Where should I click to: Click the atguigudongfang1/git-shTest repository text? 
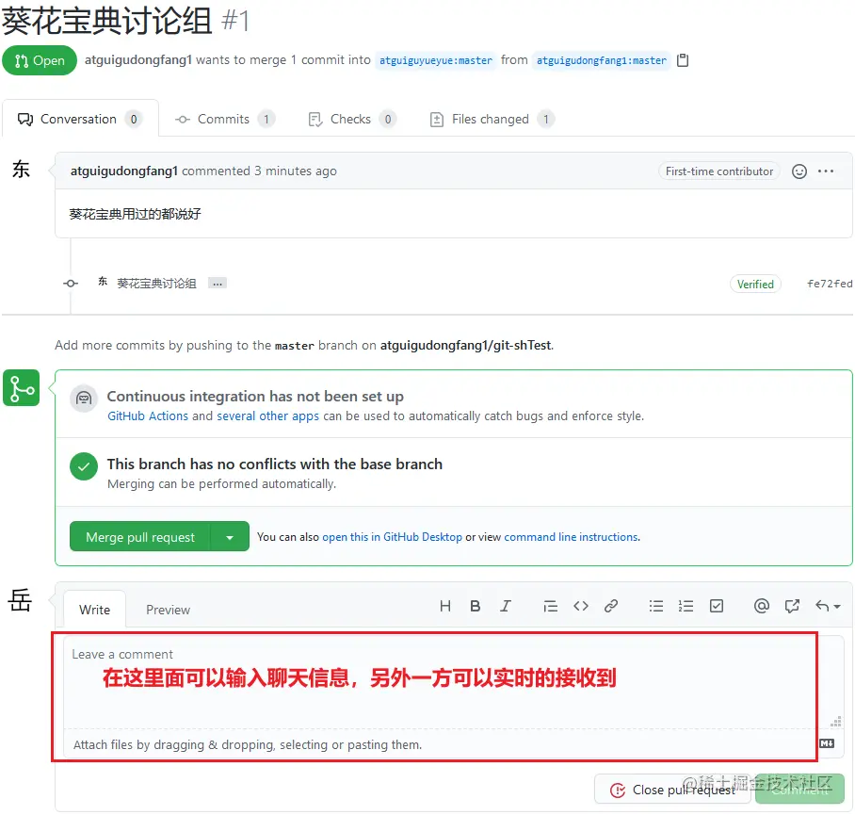click(466, 345)
